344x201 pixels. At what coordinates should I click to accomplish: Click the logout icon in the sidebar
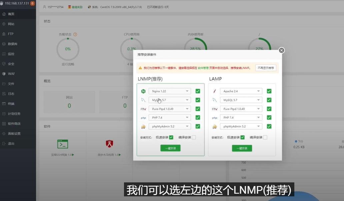click(x=4, y=144)
